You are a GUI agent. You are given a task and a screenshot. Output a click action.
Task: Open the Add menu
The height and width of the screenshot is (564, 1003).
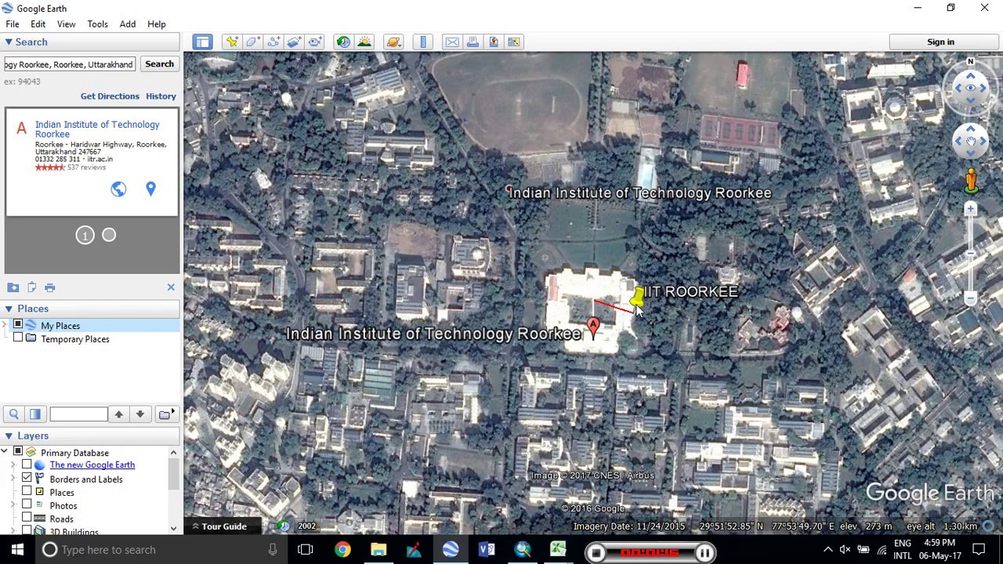pyautogui.click(x=127, y=23)
